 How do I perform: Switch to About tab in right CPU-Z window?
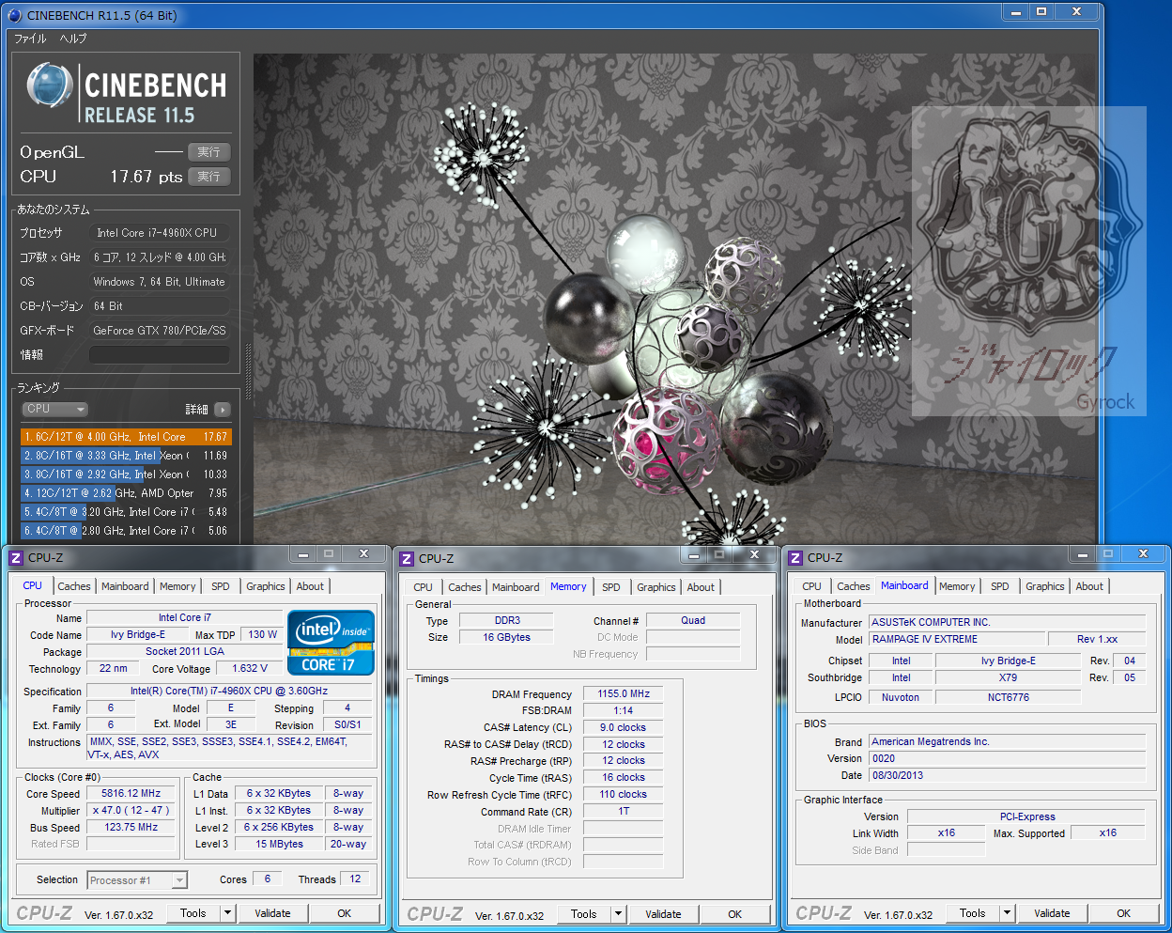click(1089, 586)
